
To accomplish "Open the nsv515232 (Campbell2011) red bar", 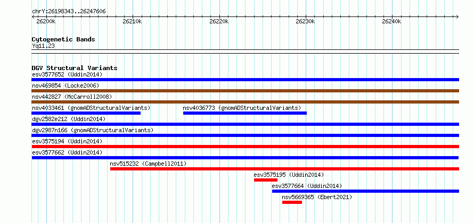I will [284, 169].
